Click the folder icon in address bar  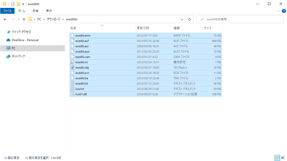tap(30, 19)
